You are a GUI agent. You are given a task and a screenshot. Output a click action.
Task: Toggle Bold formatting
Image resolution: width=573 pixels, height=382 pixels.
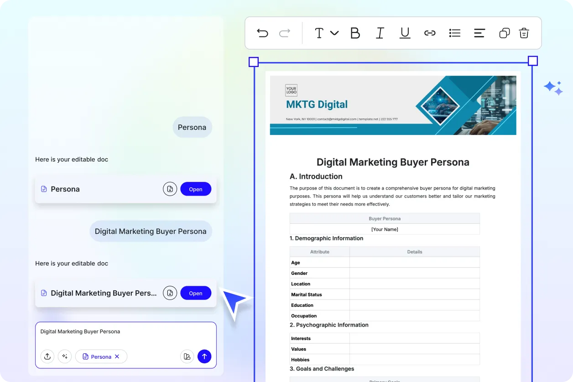click(x=355, y=33)
